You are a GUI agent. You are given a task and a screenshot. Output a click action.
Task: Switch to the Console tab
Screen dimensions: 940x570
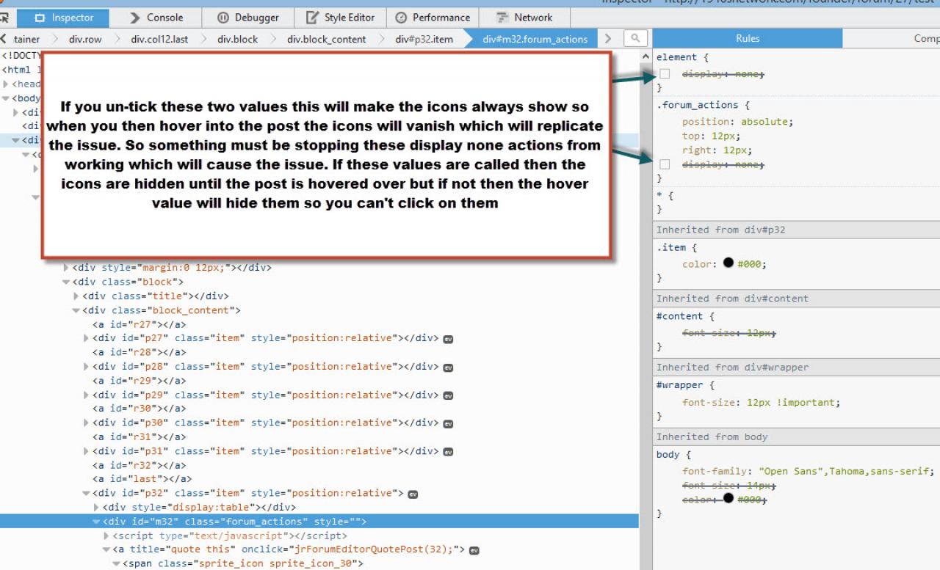pos(156,18)
